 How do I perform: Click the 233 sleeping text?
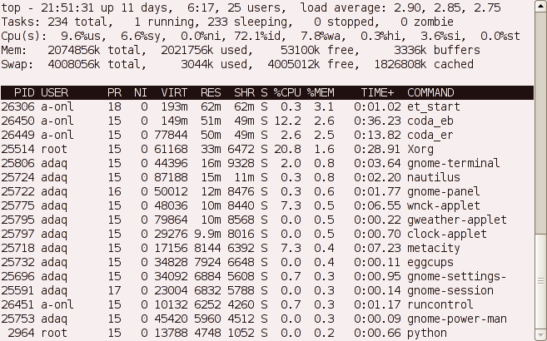pyautogui.click(x=246, y=22)
